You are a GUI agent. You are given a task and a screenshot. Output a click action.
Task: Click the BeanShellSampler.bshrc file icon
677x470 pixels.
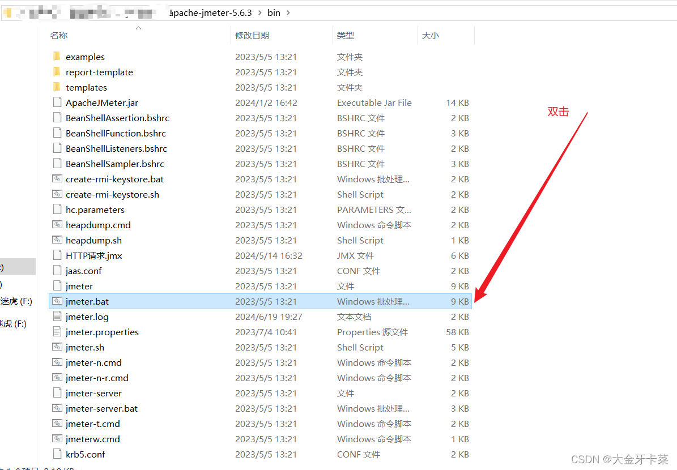[57, 164]
